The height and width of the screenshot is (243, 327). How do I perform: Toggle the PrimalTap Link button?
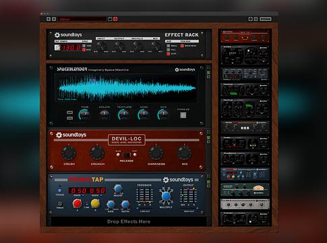(x=86, y=205)
